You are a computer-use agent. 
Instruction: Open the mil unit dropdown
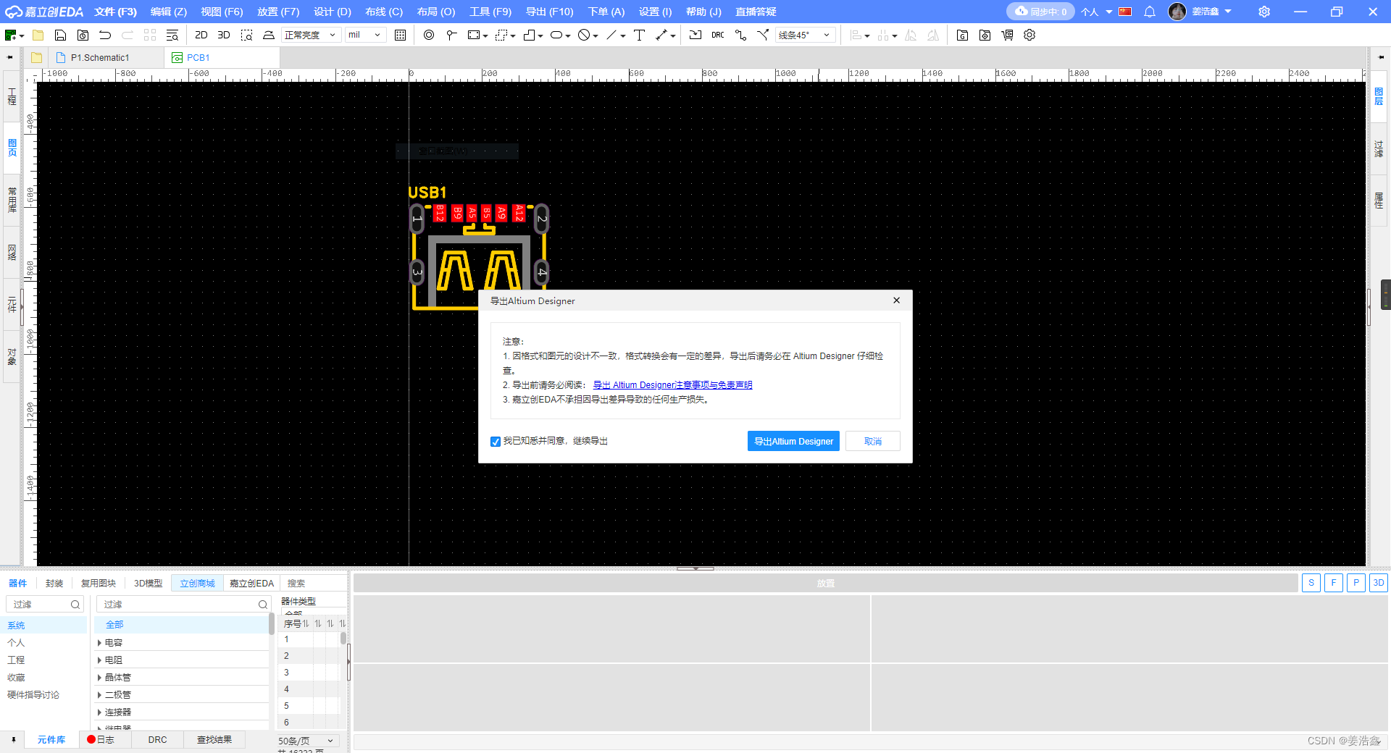[365, 35]
